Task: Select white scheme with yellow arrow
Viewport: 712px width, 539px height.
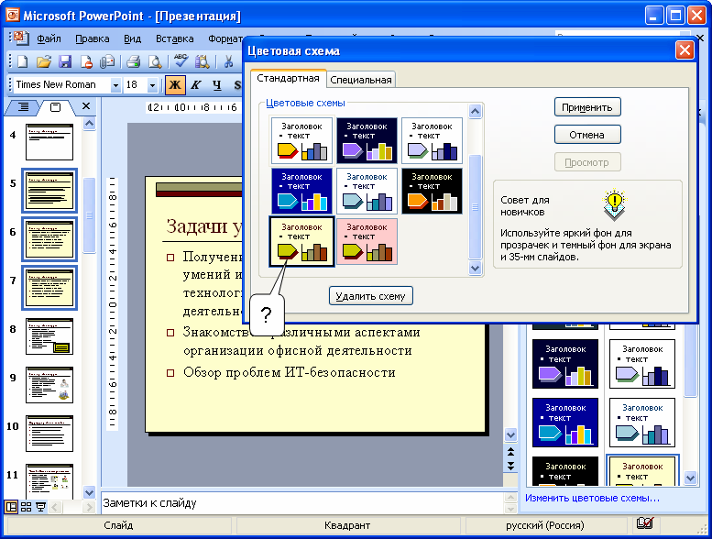Action: pyautogui.click(x=302, y=140)
